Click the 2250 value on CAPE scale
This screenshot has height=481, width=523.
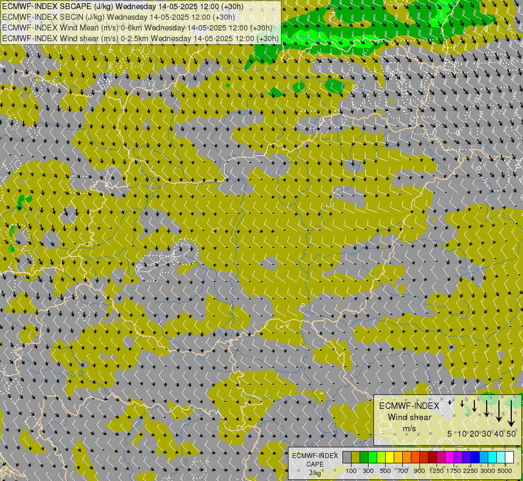pos(470,471)
